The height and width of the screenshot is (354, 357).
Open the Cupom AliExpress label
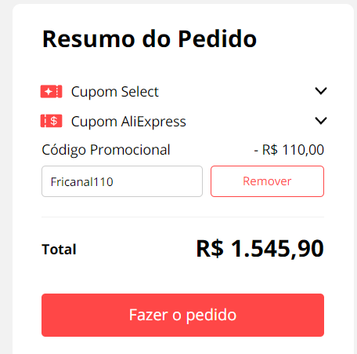128,122
